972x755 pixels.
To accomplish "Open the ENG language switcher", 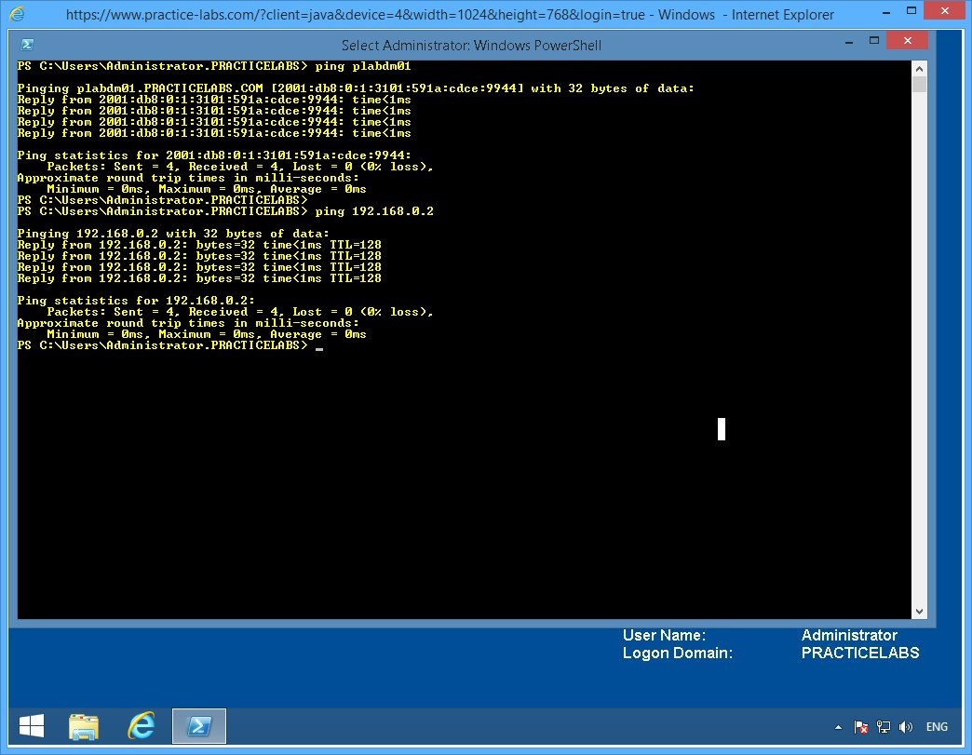I will [x=937, y=727].
